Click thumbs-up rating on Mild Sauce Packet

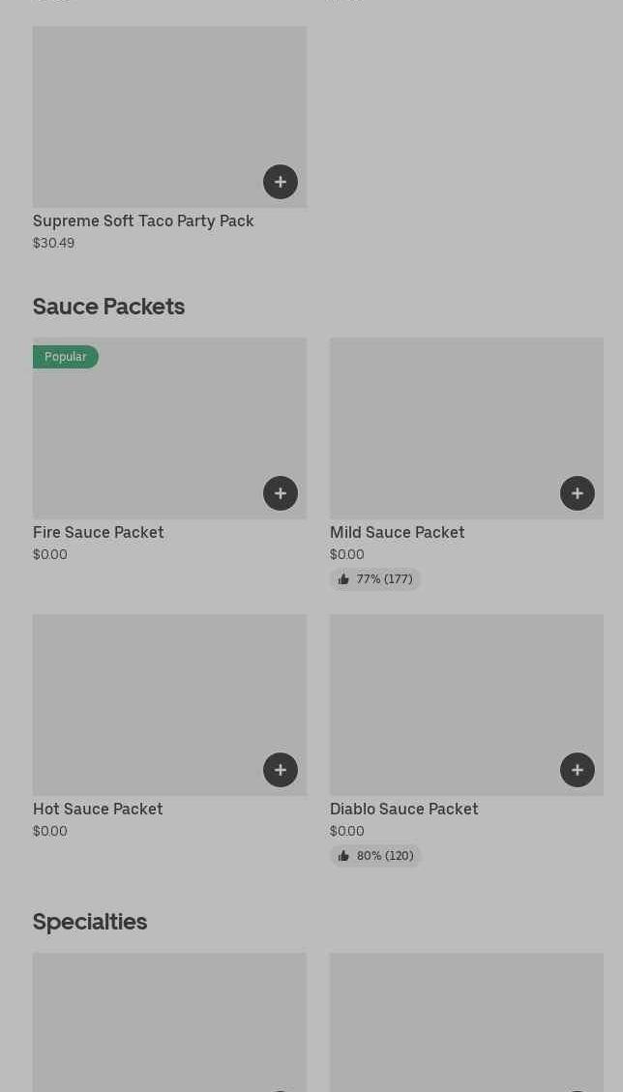375,579
